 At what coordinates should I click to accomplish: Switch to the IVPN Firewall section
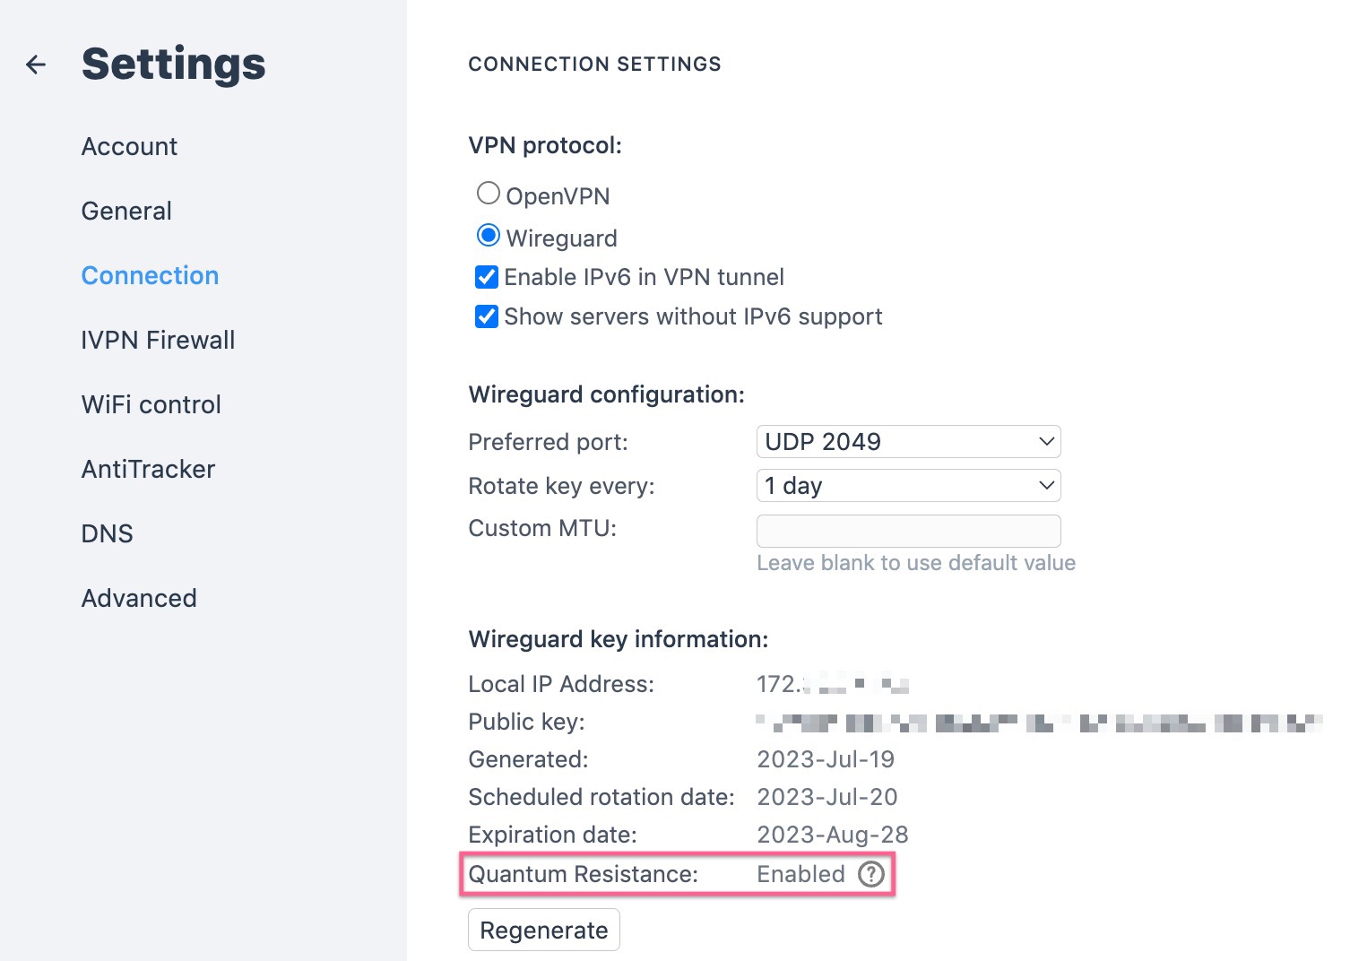158,340
